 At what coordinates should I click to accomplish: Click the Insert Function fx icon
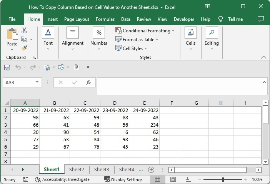[x=88, y=82]
